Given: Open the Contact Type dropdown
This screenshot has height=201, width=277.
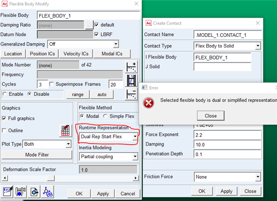Looking at the screenshot, I should [258, 46].
